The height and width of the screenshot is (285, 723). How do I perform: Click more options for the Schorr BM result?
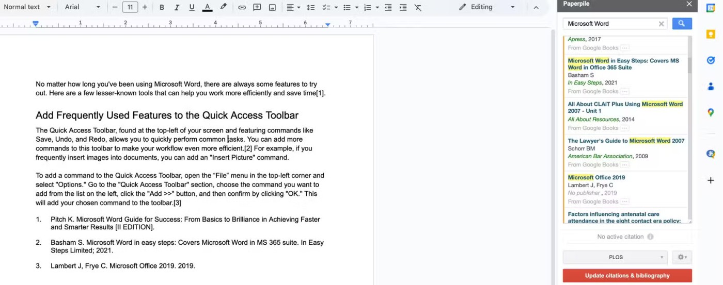tap(625, 165)
